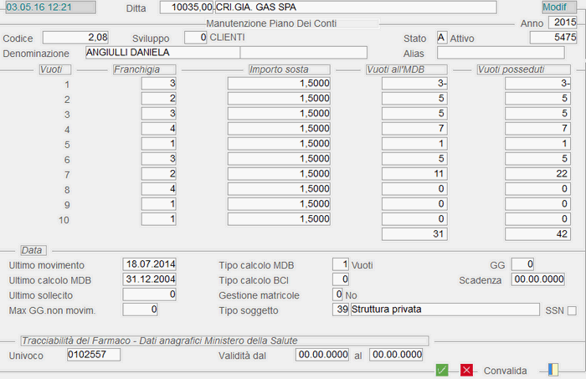Select the Codice field showing 2,08
Viewport: 586px width, 379px height.
[x=76, y=38]
